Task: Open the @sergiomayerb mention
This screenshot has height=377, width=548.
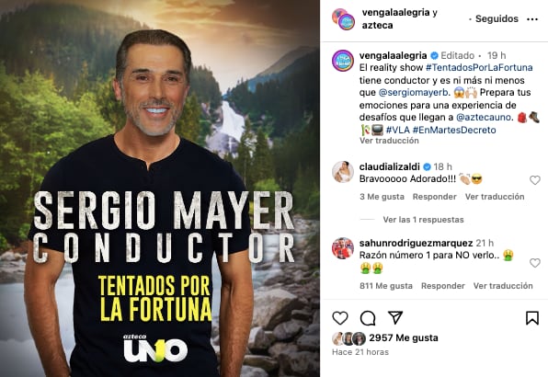Action: (x=414, y=93)
